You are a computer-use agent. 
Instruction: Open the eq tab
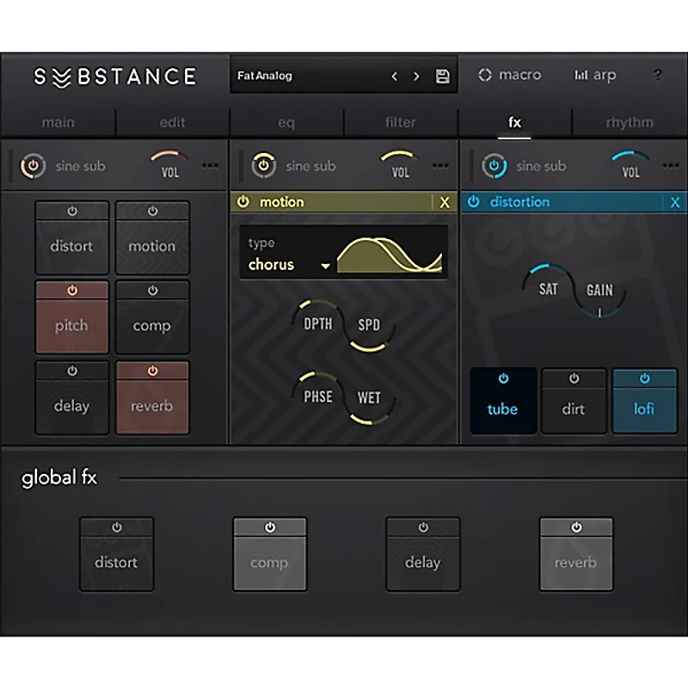(x=286, y=122)
